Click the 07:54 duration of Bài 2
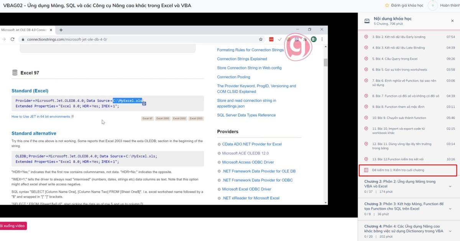The height and width of the screenshot is (241, 460). coord(451,37)
